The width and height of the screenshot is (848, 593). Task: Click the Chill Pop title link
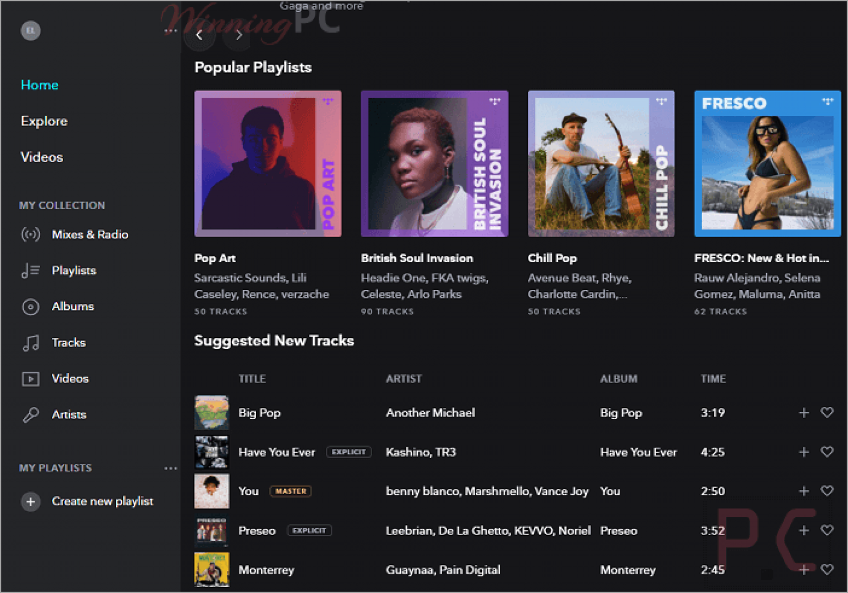pos(552,258)
